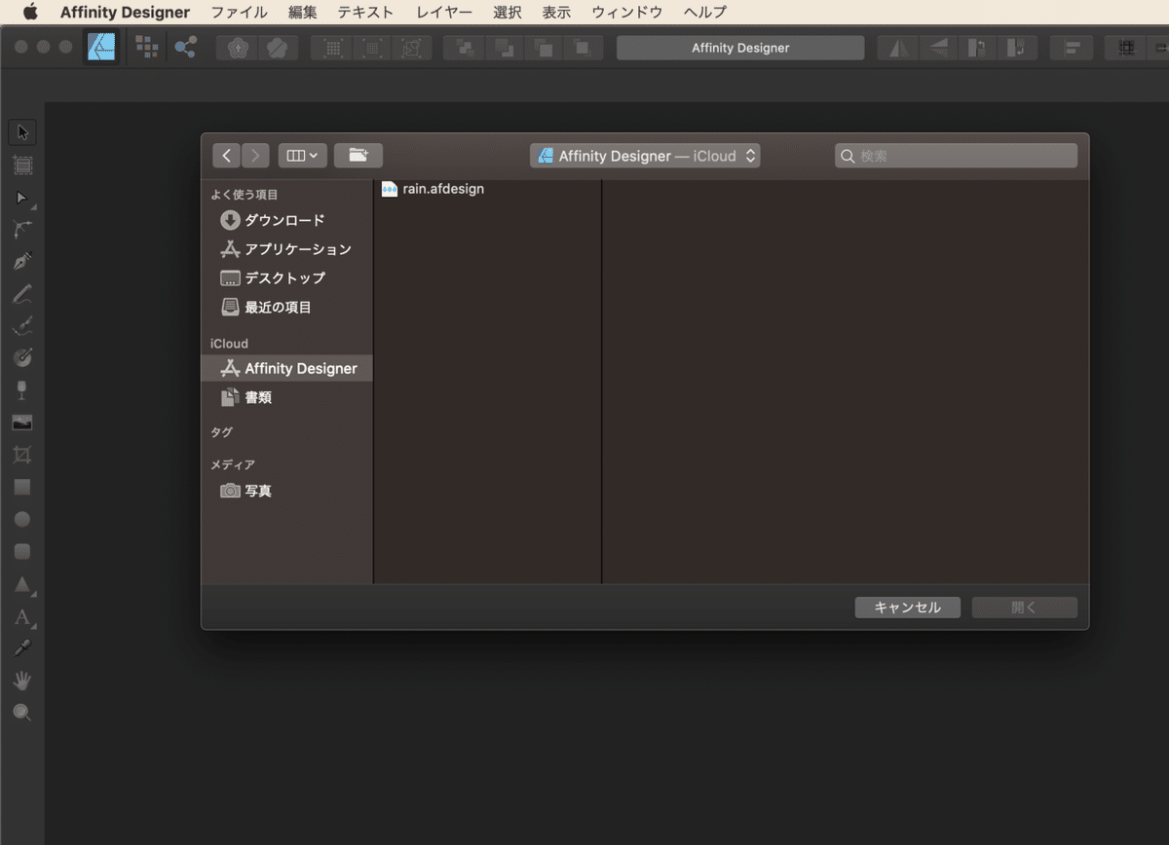Image resolution: width=1169 pixels, height=845 pixels.
Task: Open the ウィンドウ menu
Action: tap(627, 12)
